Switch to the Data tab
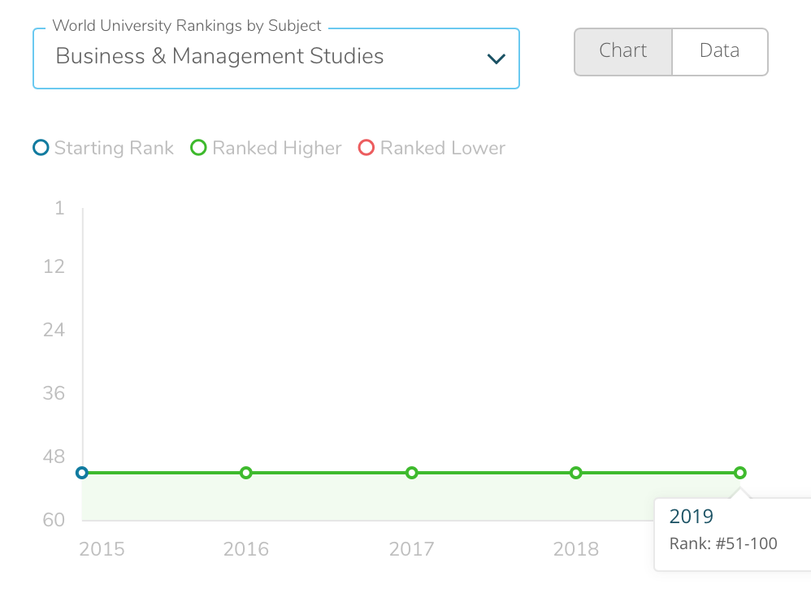 pyautogui.click(x=720, y=52)
